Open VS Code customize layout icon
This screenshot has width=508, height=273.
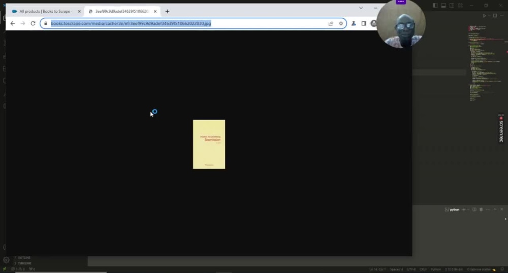pos(460,6)
